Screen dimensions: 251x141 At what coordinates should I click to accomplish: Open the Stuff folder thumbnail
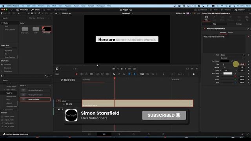click(x=36, y=29)
